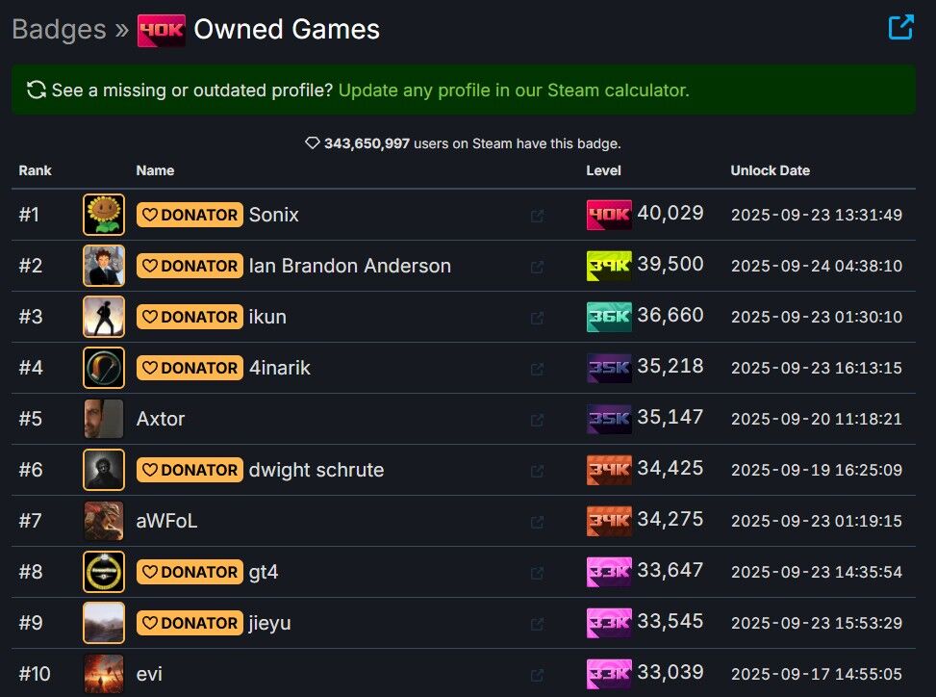Open evi's profile name link
The image size is (936, 697).
coord(149,674)
